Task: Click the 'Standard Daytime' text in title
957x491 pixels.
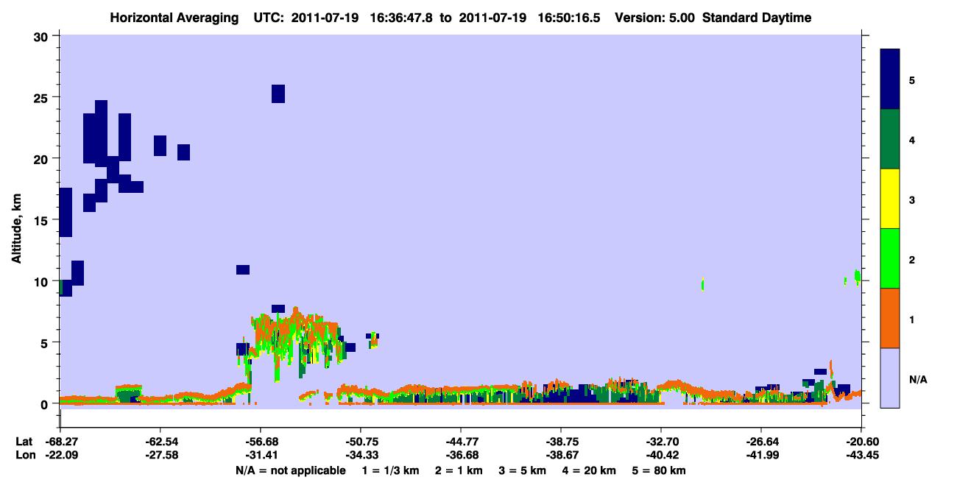Action: click(757, 18)
